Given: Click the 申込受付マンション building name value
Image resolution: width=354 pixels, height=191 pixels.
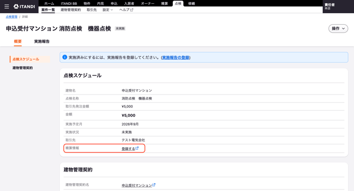Looking at the screenshot, I should pyautogui.click(x=137, y=90).
